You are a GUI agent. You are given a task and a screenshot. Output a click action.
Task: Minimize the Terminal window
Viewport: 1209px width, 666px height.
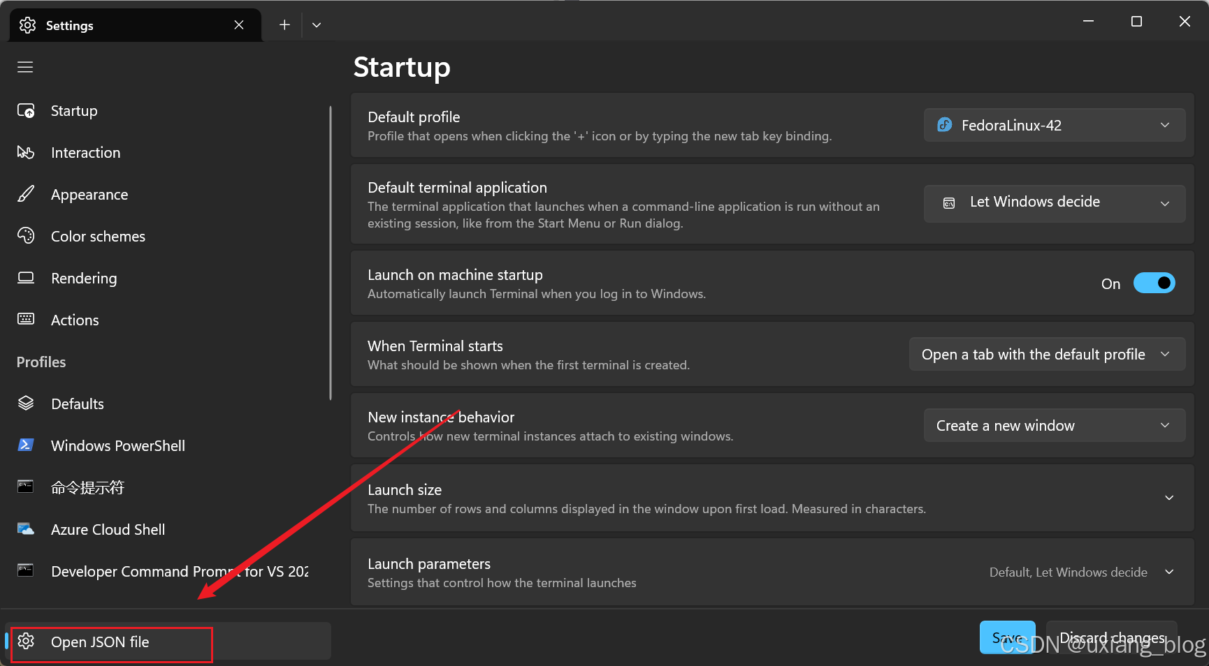click(1088, 21)
